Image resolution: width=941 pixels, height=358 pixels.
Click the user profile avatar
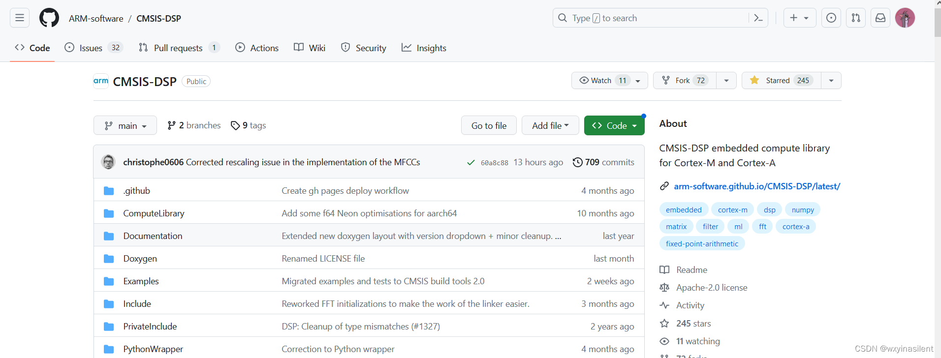[905, 18]
